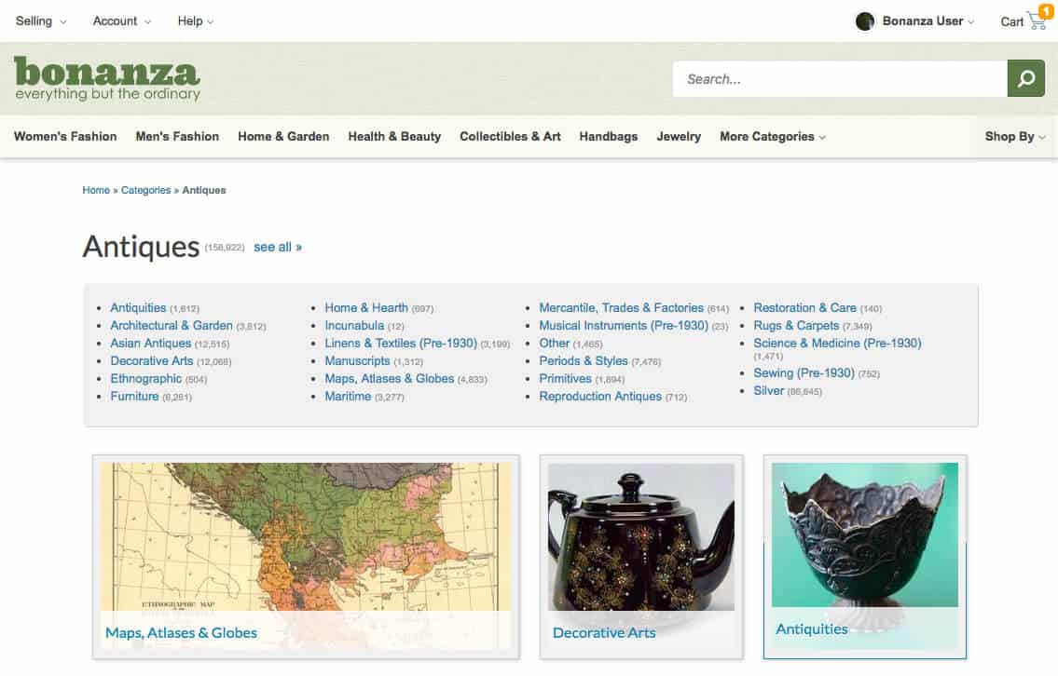Open Musical Instruments (Pre-1930) link
This screenshot has width=1058, height=676.
point(624,325)
